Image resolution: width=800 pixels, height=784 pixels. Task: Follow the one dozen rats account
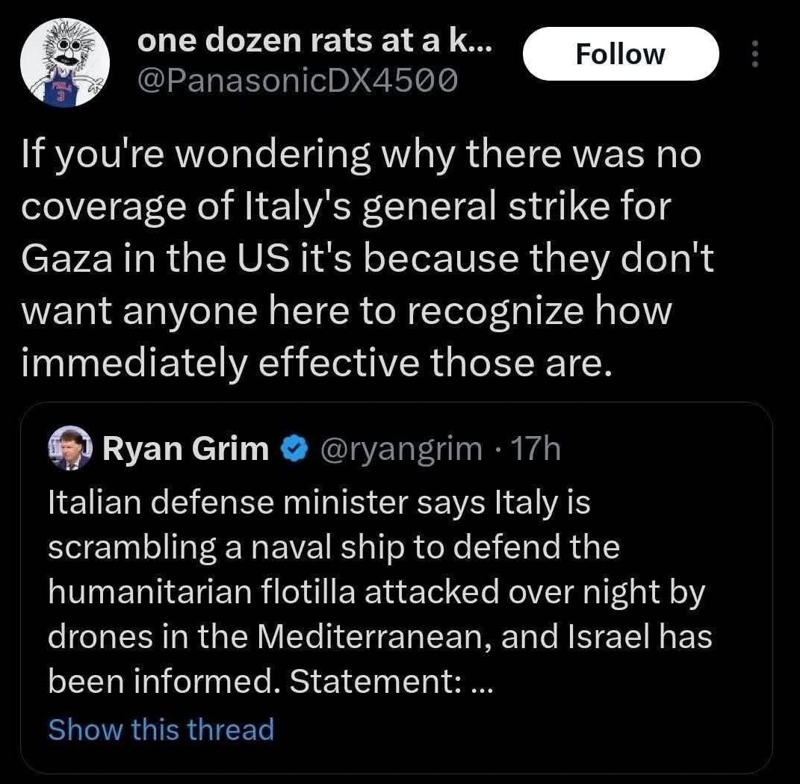coord(620,54)
